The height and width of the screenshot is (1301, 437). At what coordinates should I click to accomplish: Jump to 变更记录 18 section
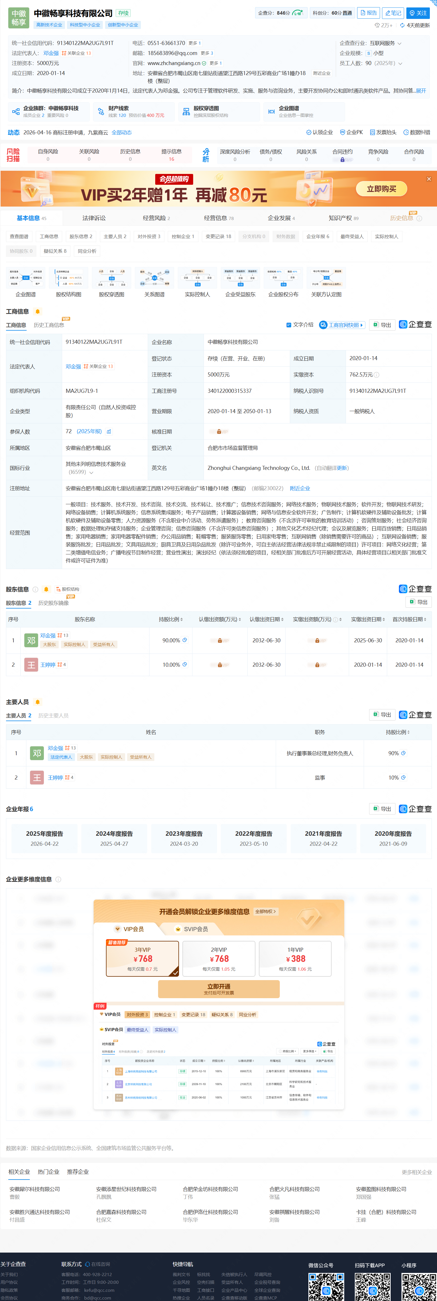tap(218, 236)
